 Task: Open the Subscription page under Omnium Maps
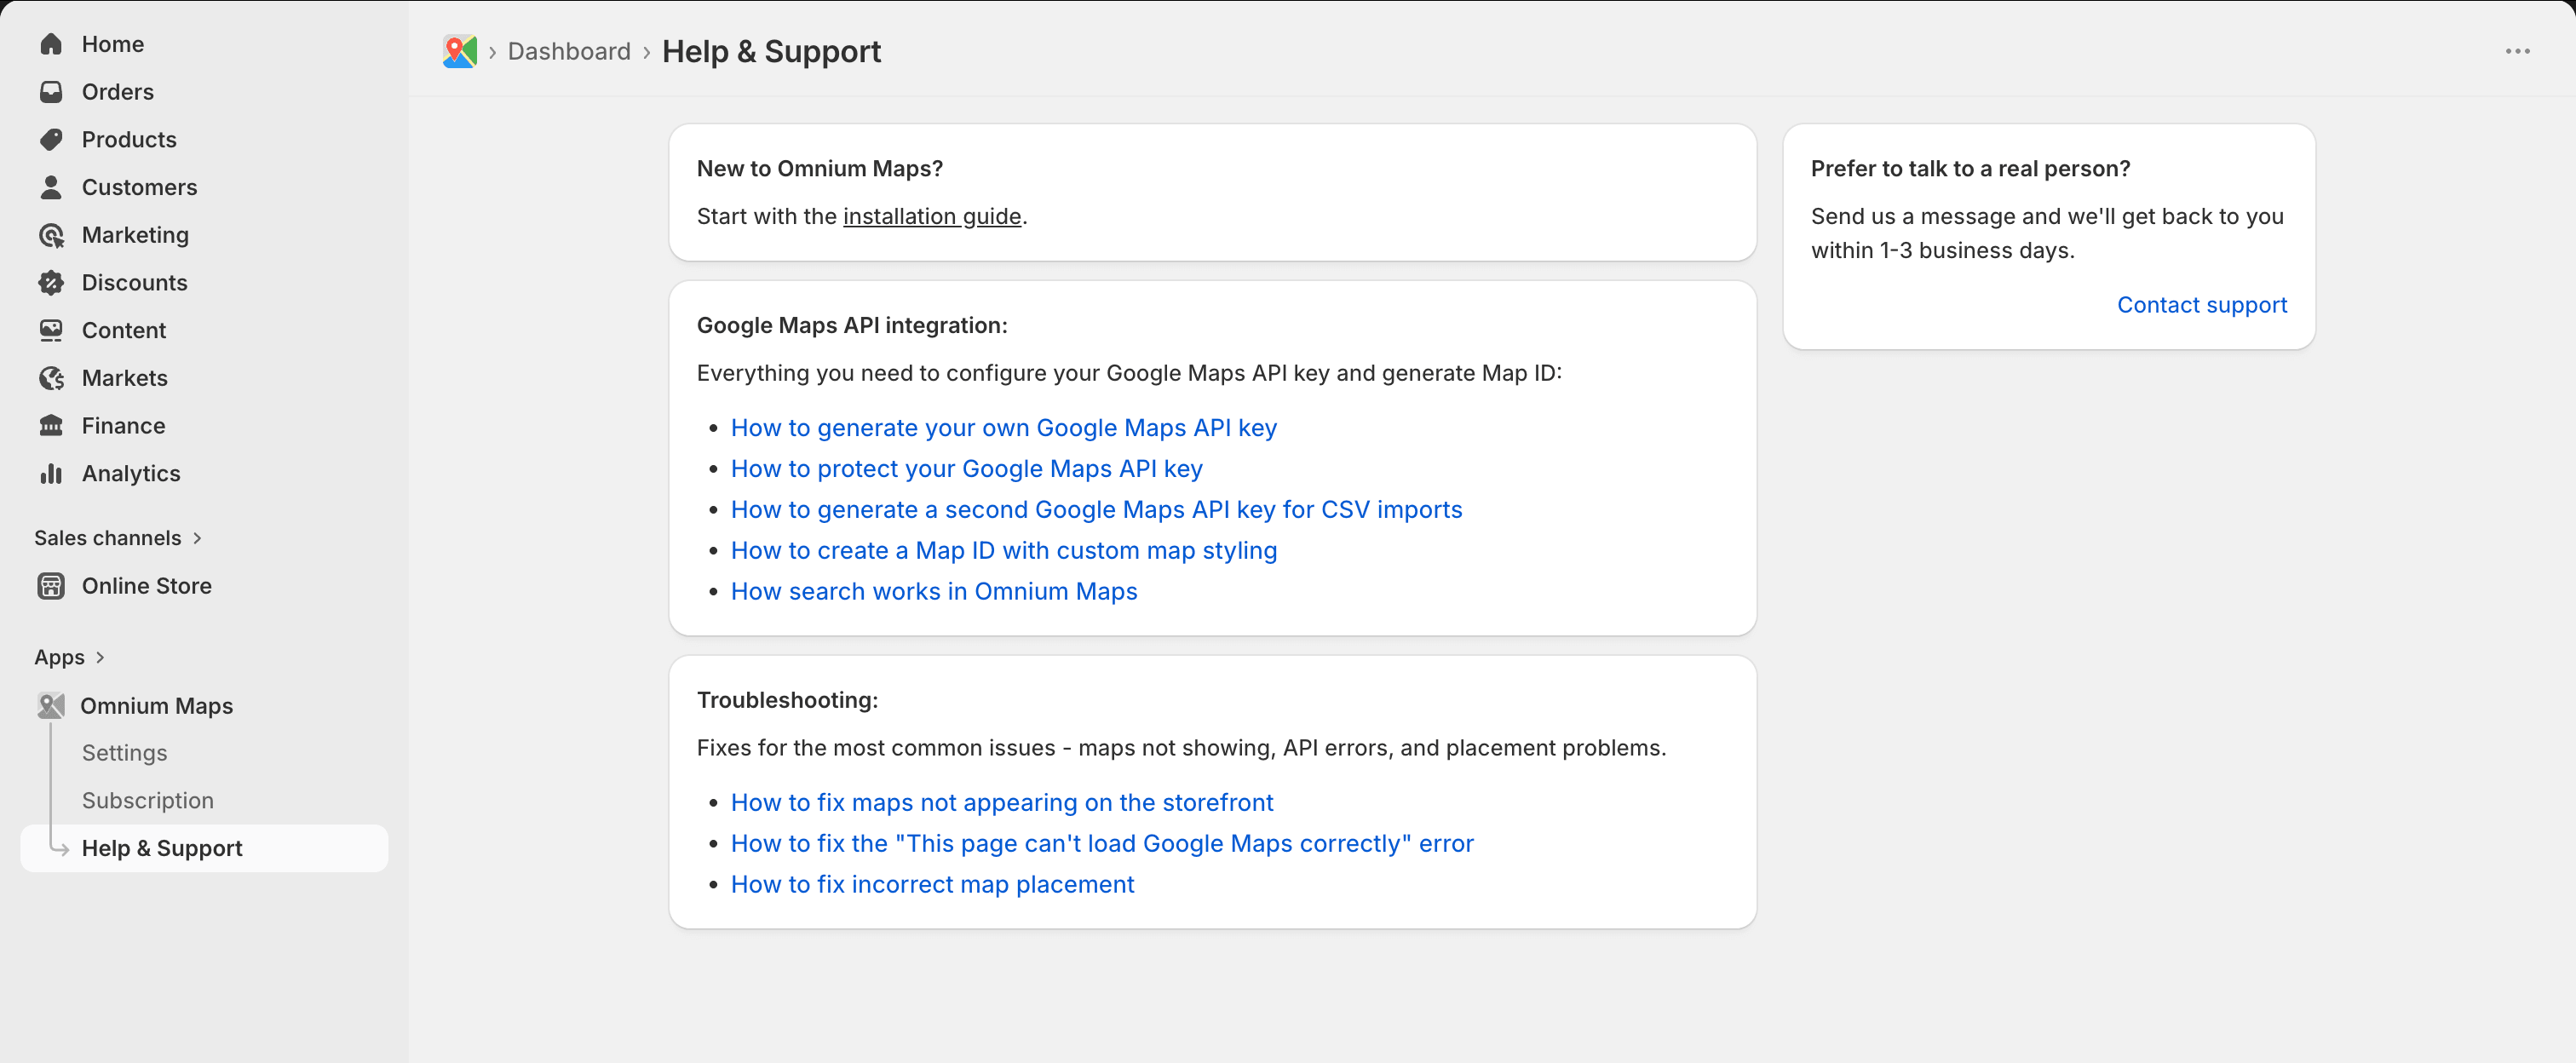(147, 800)
